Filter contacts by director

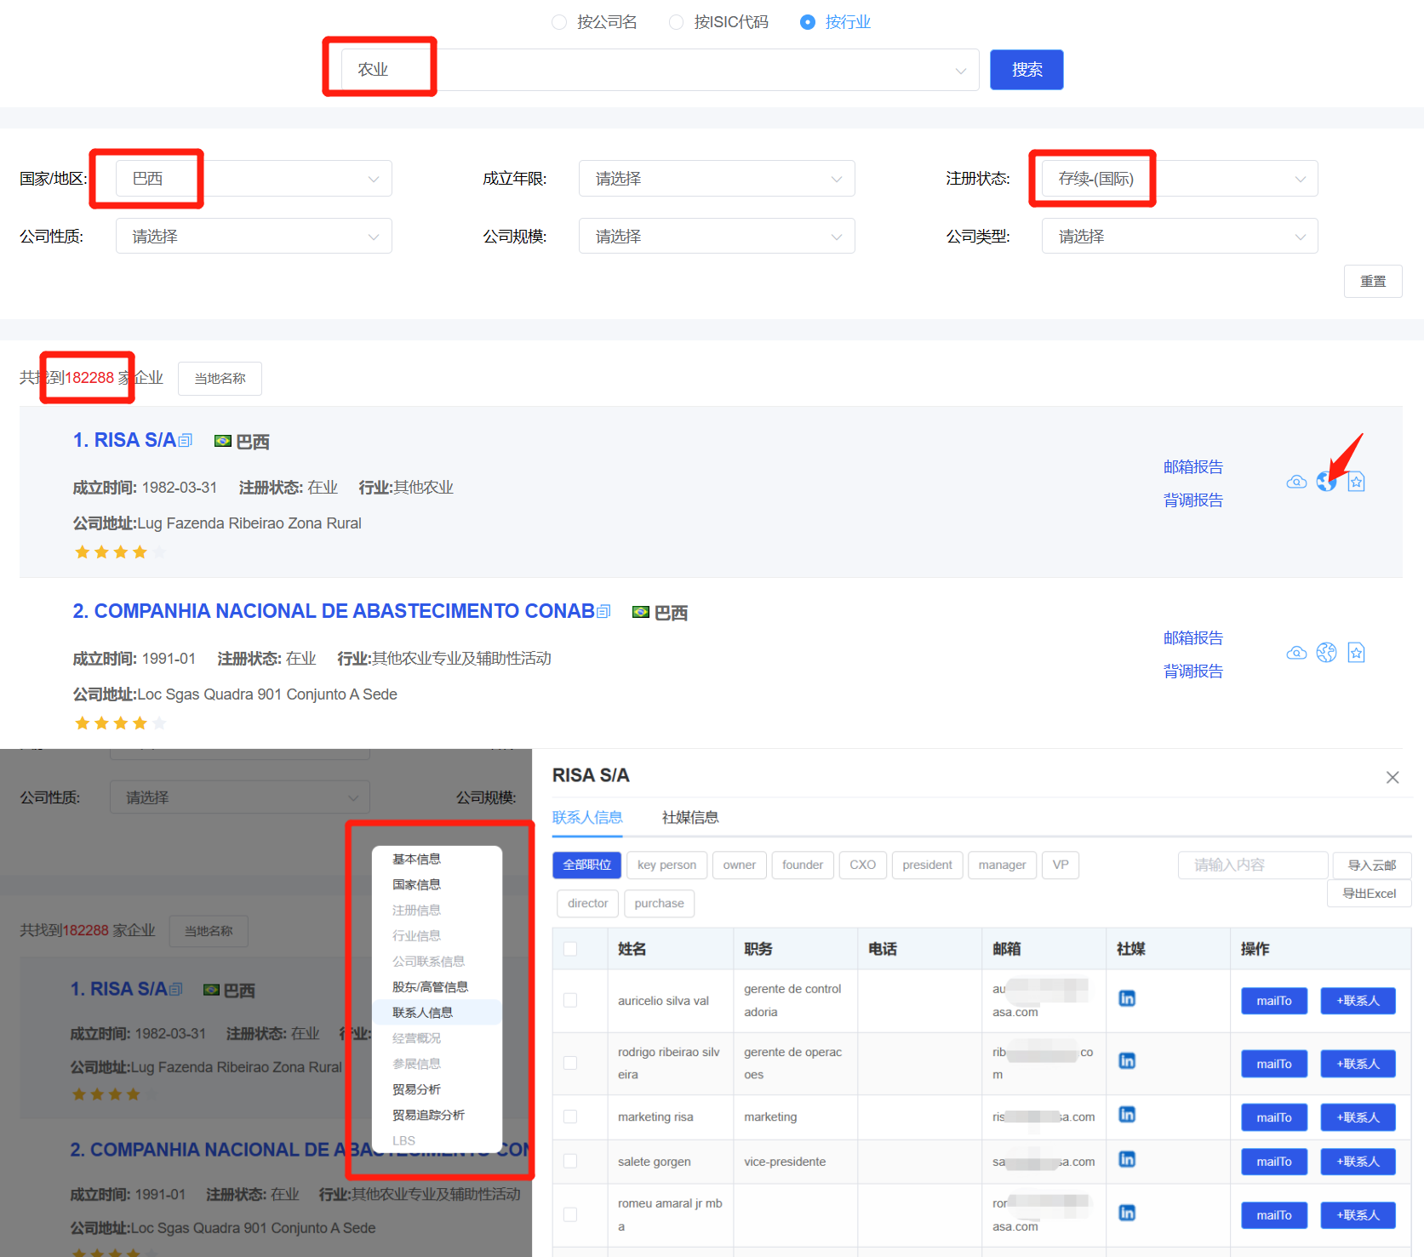click(588, 903)
